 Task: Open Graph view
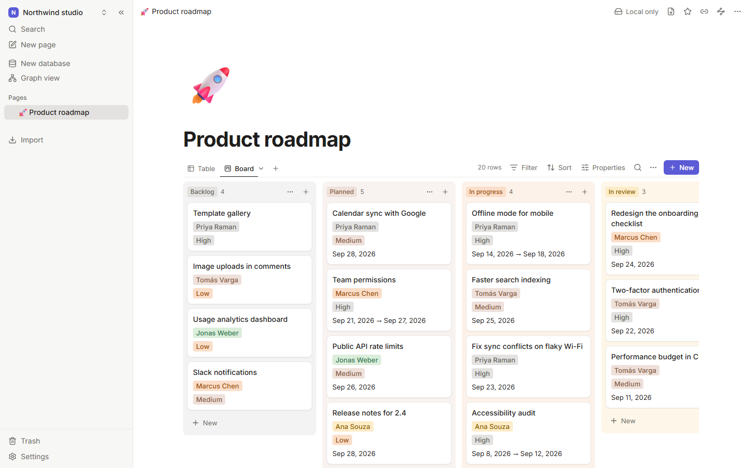[x=66, y=78]
